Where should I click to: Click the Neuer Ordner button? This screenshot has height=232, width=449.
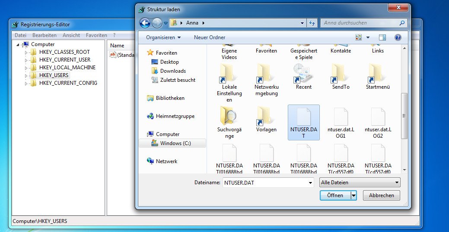pyautogui.click(x=210, y=37)
